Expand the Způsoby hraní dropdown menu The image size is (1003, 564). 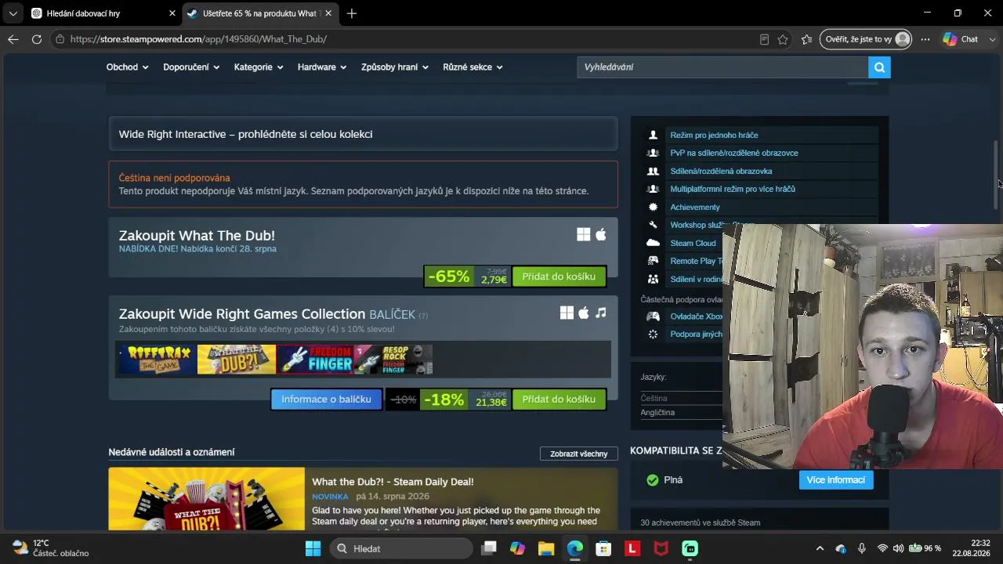coord(395,67)
